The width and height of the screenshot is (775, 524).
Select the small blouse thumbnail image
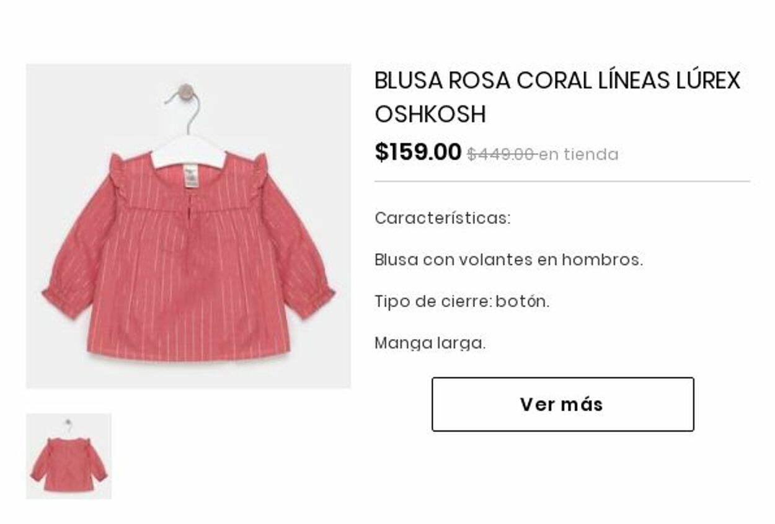tap(69, 456)
